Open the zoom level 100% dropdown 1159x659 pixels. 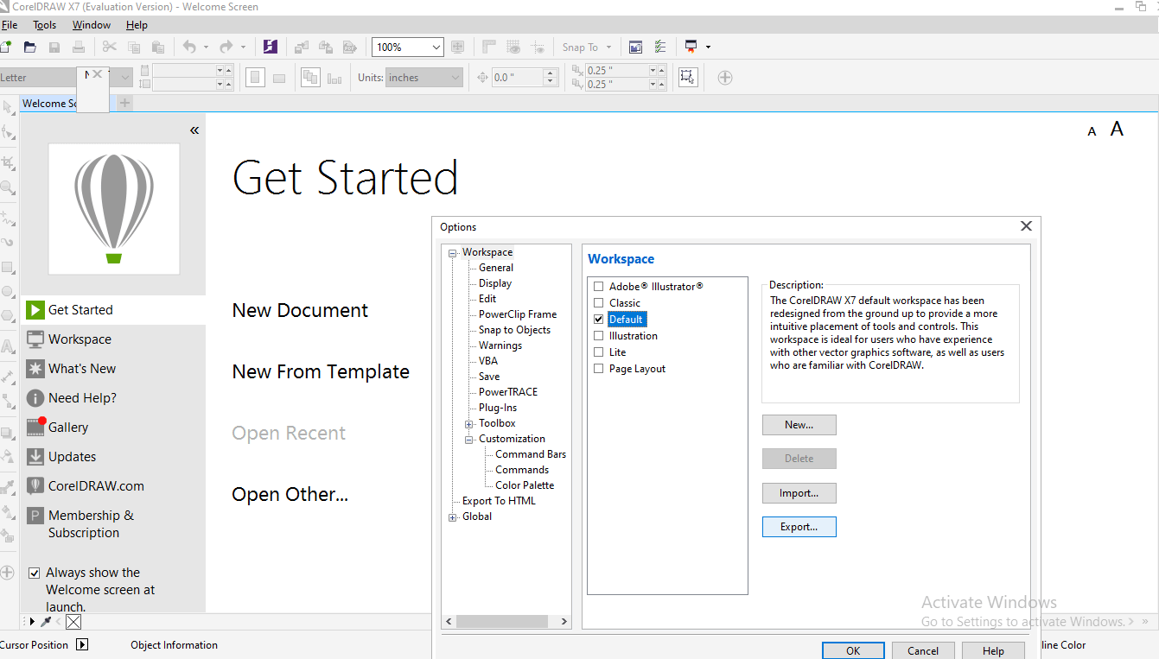436,47
